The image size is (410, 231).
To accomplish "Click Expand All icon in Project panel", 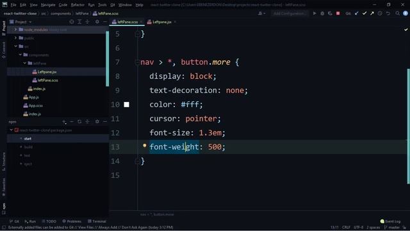I will tap(79, 22).
